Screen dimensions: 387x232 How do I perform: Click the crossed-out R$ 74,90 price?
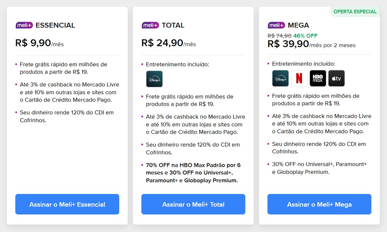point(279,35)
